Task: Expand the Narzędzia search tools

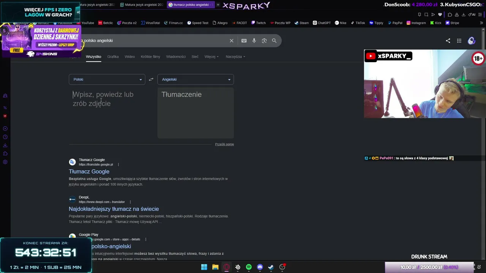Action: pyautogui.click(x=235, y=56)
